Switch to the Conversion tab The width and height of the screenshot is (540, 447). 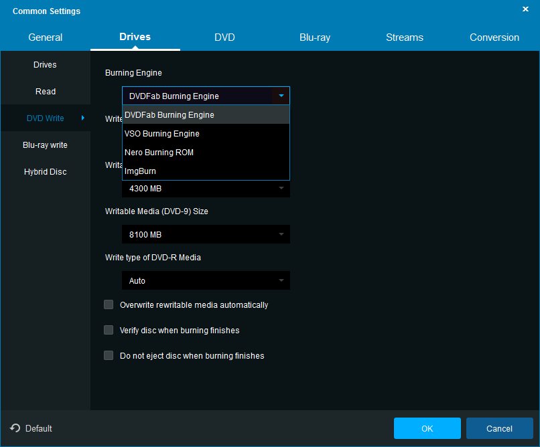click(x=494, y=37)
